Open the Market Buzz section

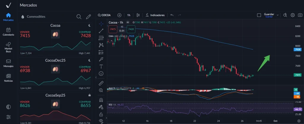[8, 47]
